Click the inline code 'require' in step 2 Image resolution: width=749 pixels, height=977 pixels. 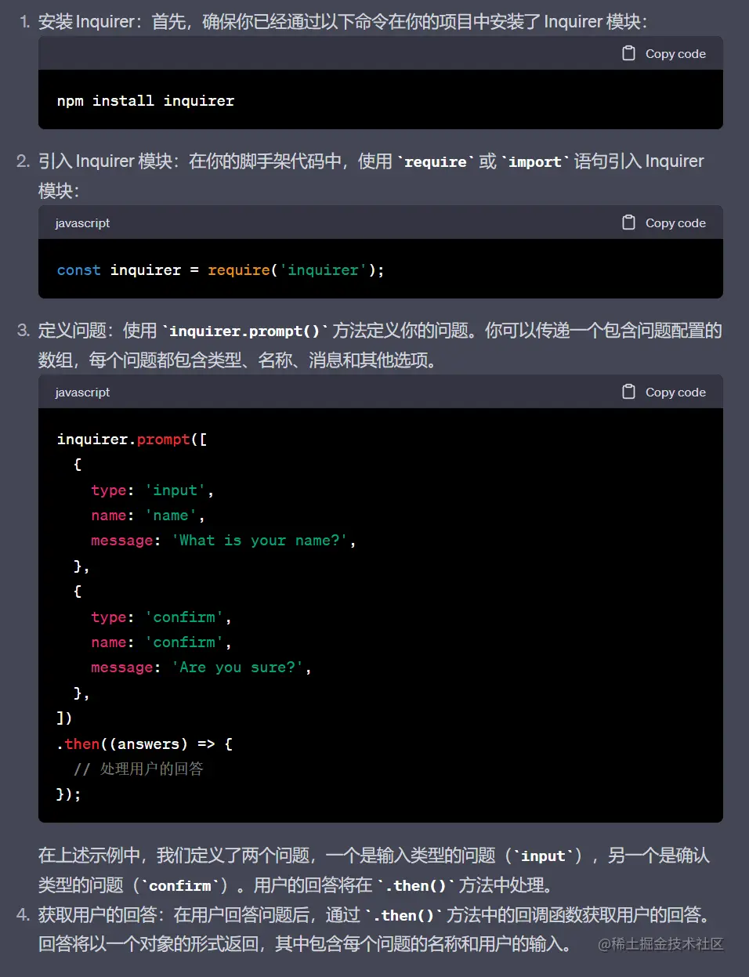436,161
